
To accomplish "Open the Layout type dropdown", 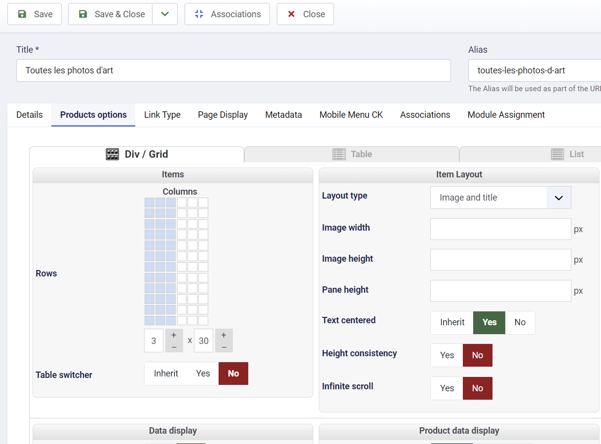I will [x=500, y=198].
